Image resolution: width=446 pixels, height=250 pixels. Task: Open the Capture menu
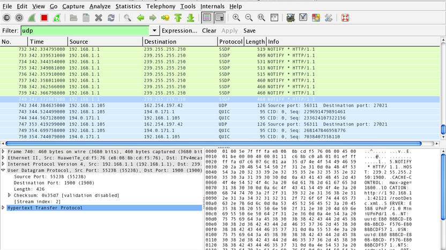[73, 6]
